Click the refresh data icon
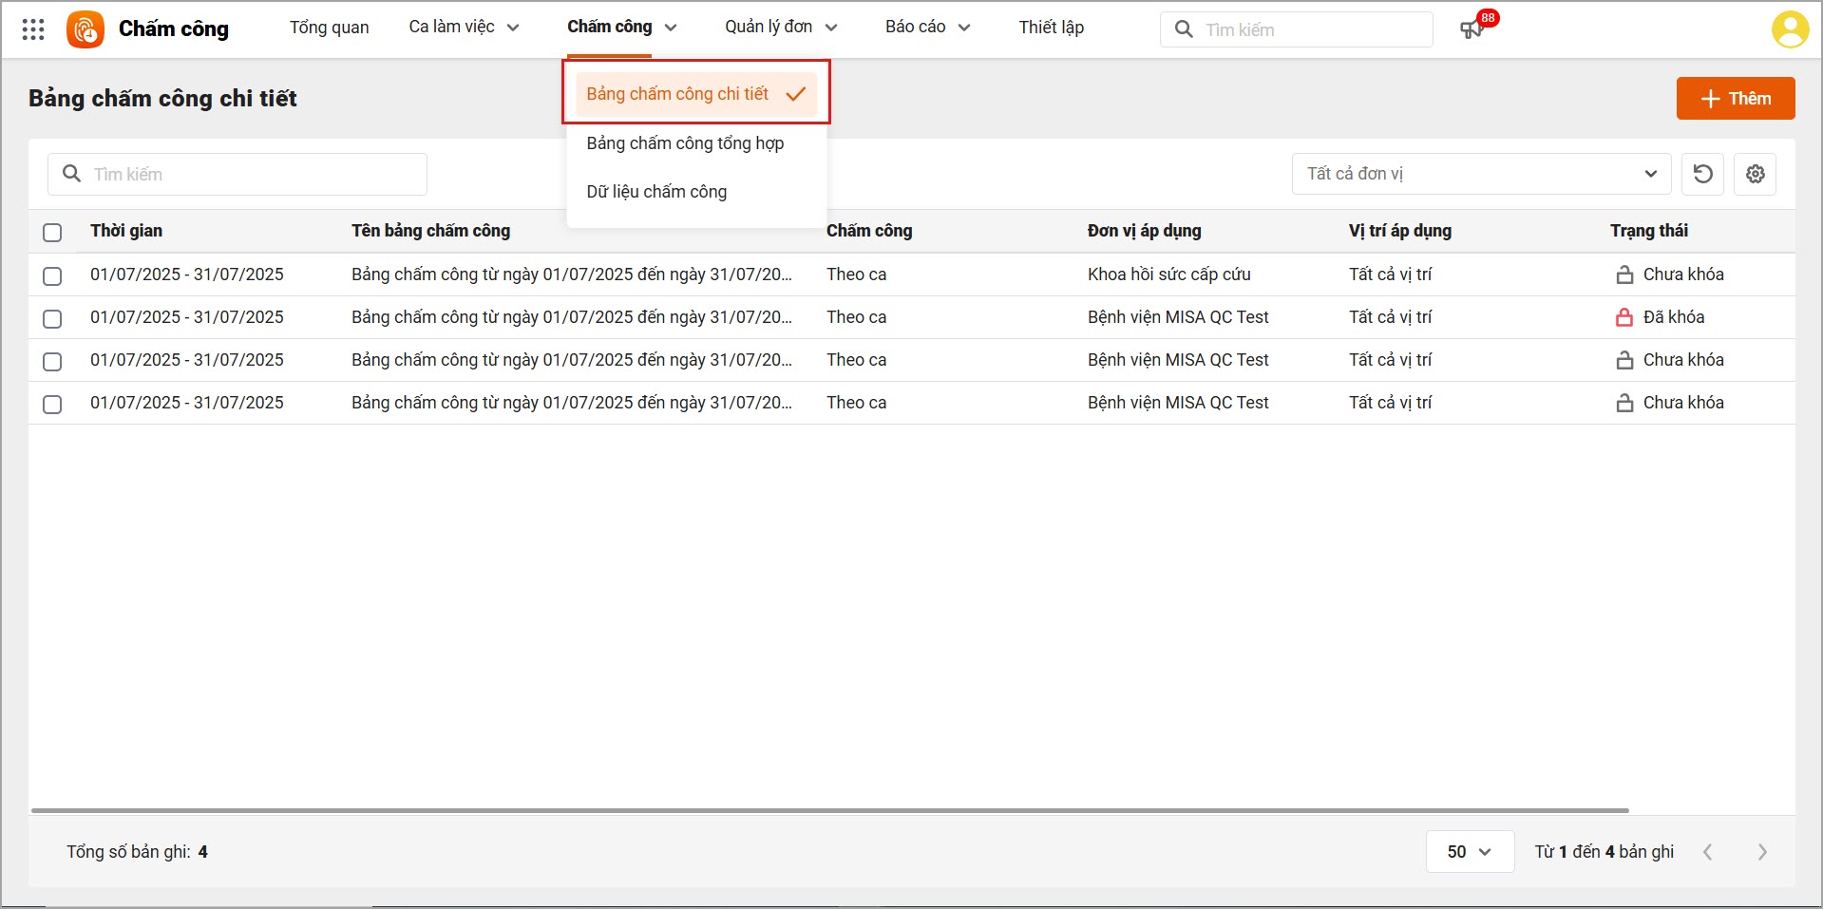 [1702, 174]
